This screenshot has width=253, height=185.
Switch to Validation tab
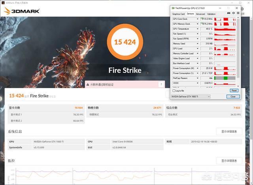(211, 14)
